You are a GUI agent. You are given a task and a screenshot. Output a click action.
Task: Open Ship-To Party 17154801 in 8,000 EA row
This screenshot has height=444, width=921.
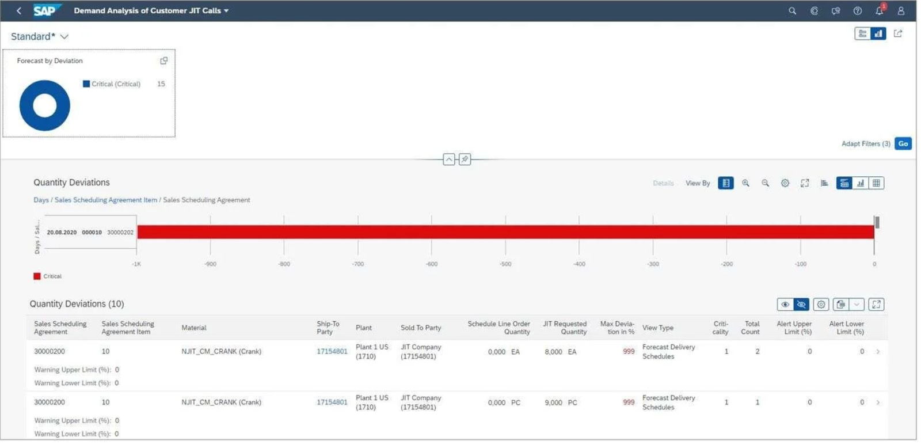[332, 351]
